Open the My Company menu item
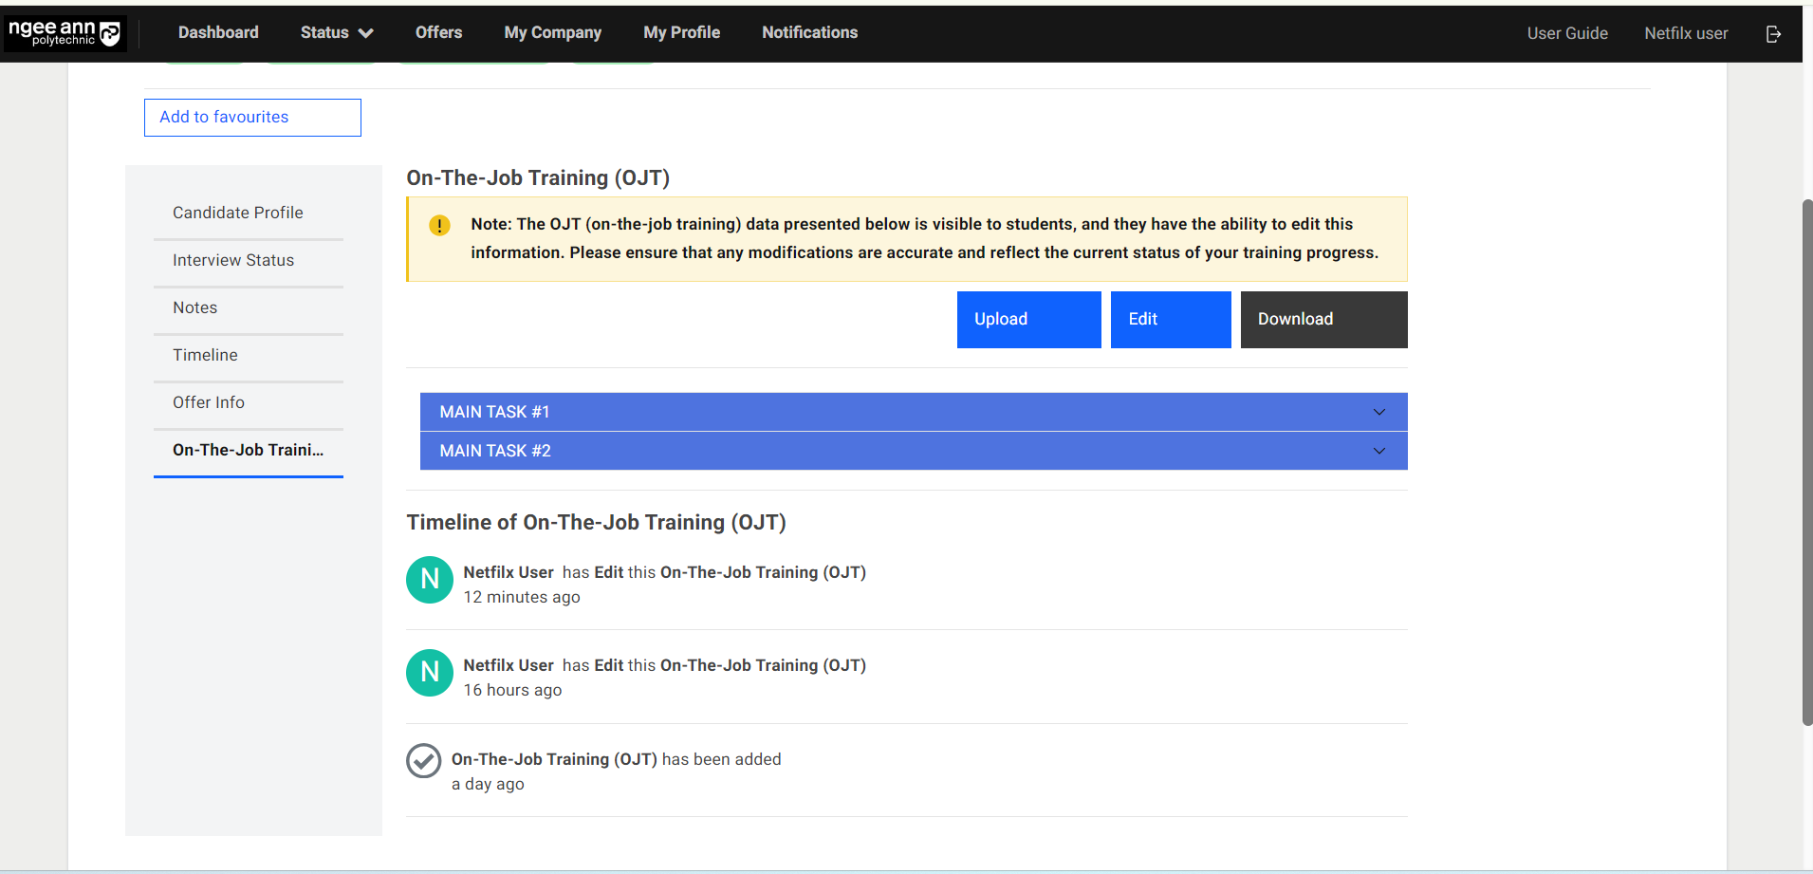Image resolution: width=1813 pixels, height=874 pixels. tap(552, 33)
